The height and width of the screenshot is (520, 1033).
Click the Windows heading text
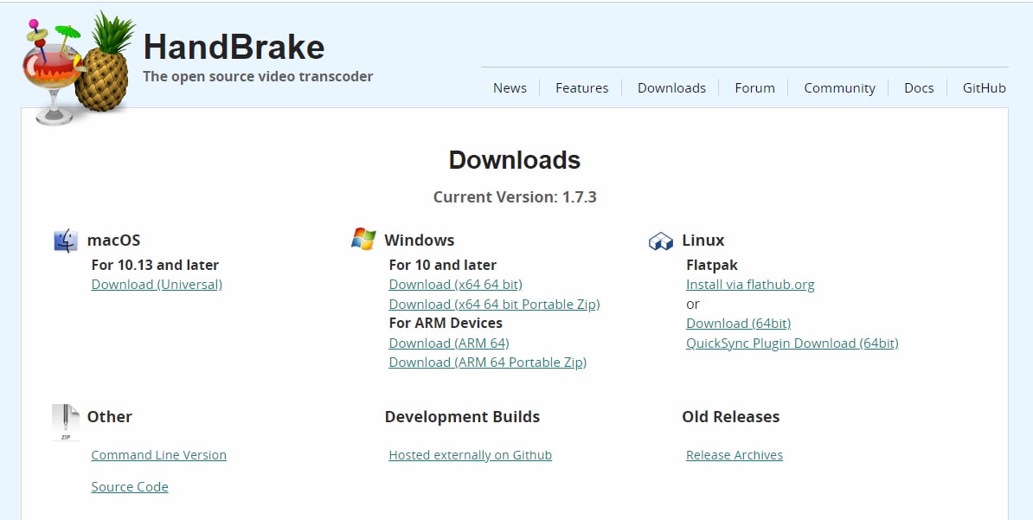(x=420, y=241)
